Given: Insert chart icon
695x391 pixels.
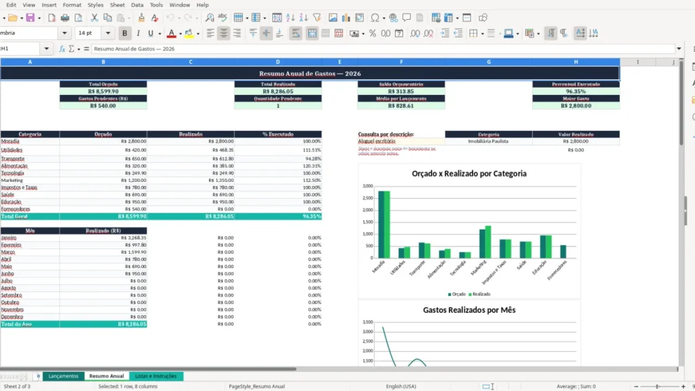Looking at the screenshot, I should point(346,18).
